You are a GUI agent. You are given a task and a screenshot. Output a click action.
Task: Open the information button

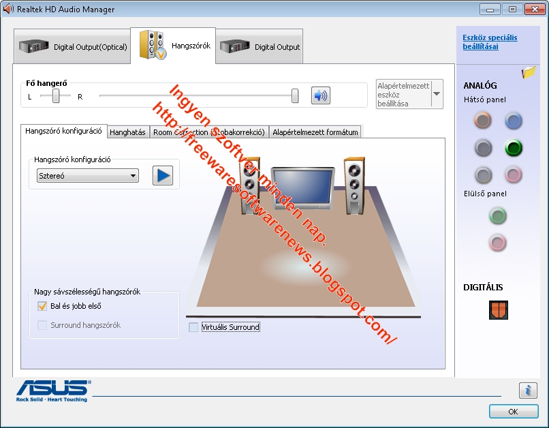pyautogui.click(x=528, y=390)
